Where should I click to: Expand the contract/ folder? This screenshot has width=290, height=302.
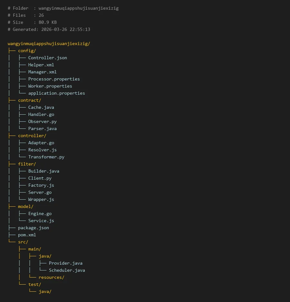[29, 100]
